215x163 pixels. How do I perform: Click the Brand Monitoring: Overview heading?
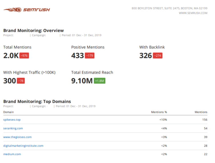pyautogui.click(x=34, y=31)
